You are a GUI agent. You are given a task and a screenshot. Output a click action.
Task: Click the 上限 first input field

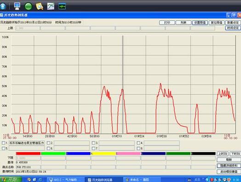coord(28,28)
